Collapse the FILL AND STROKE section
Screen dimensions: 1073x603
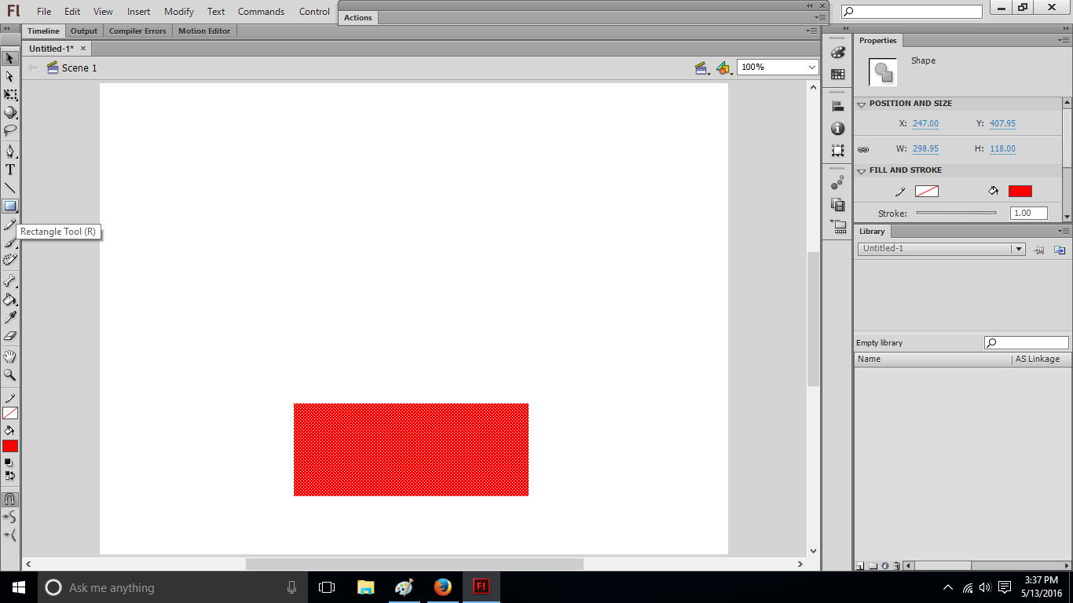pos(862,170)
